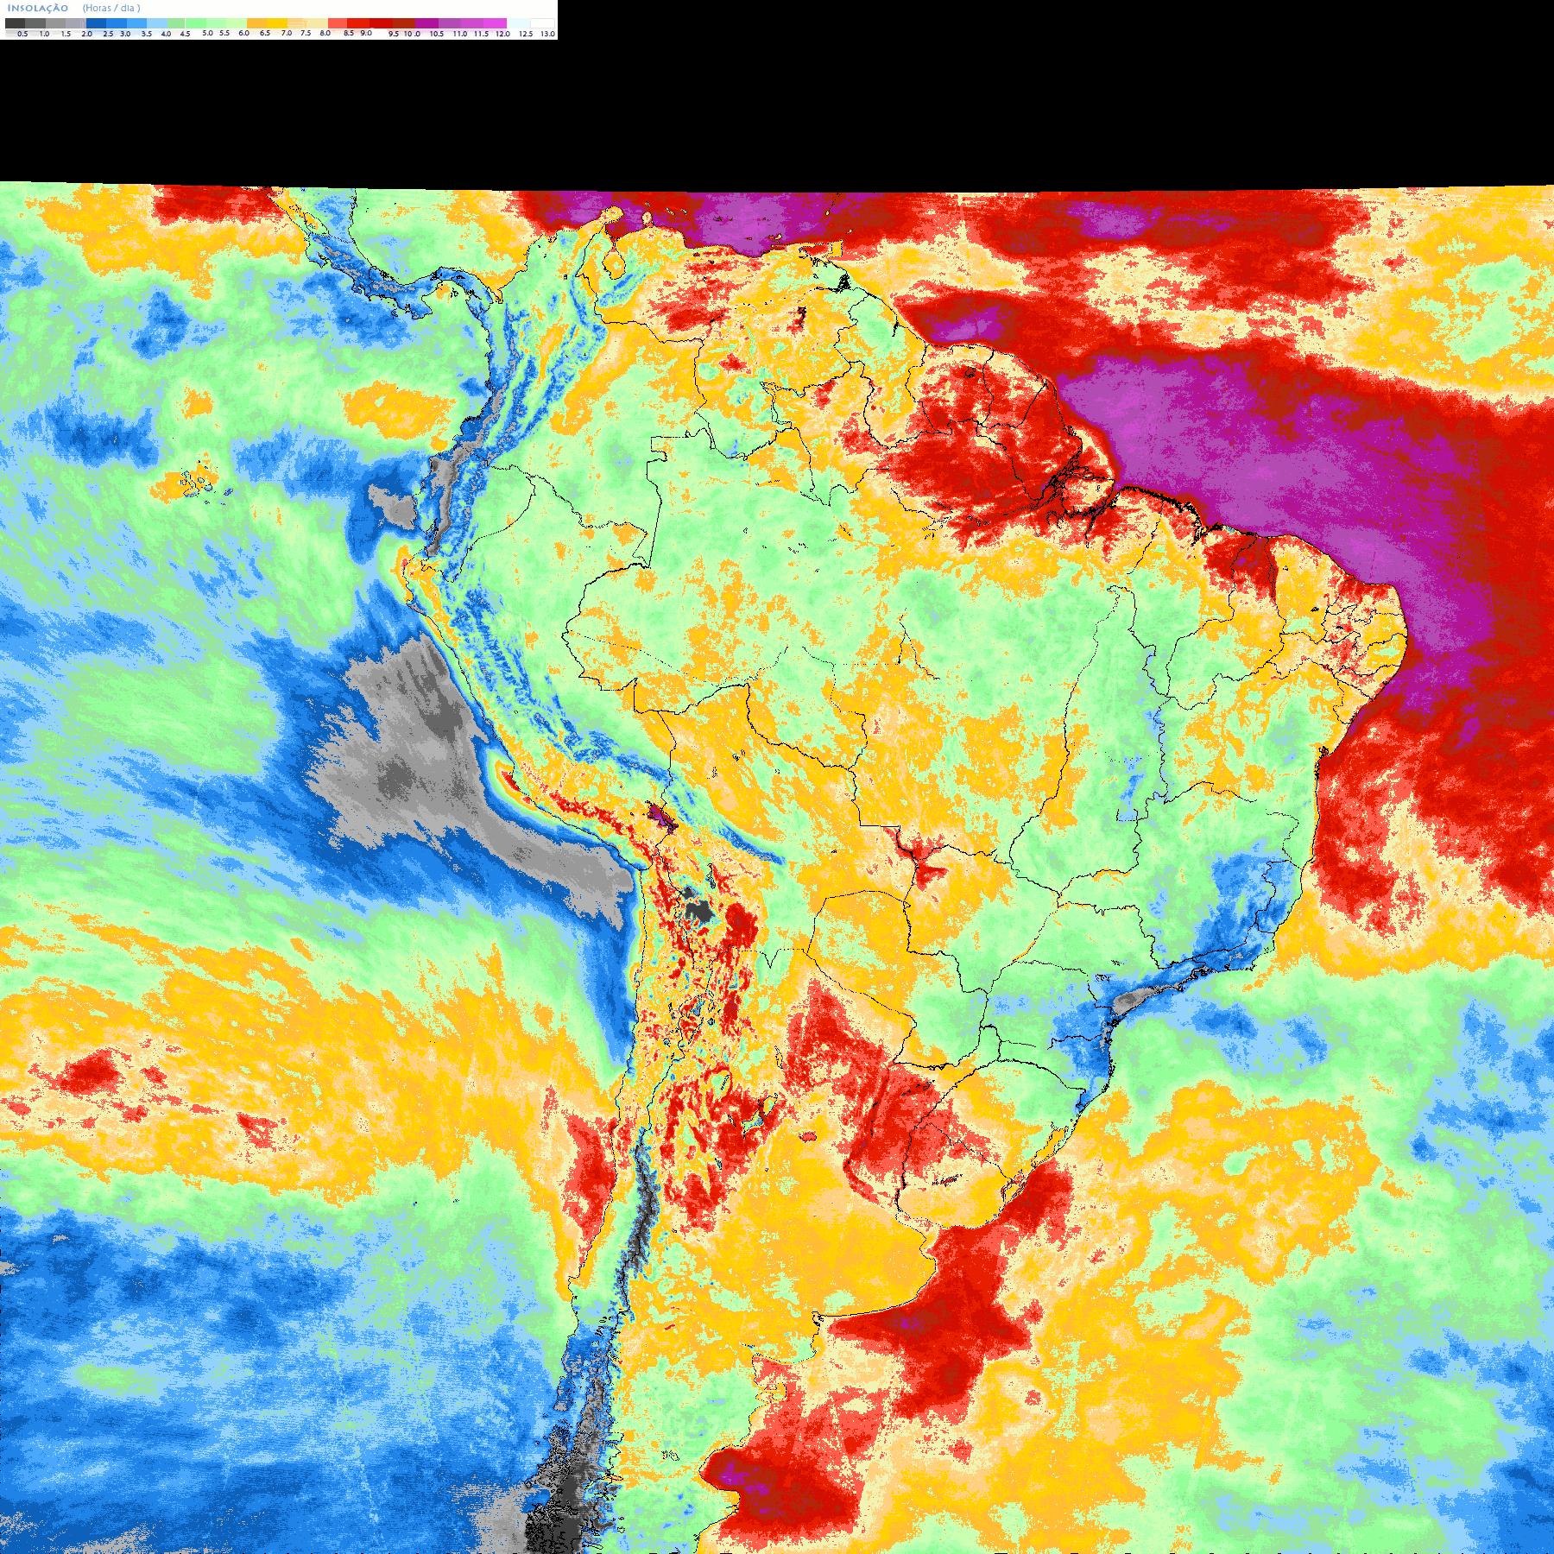Click the 2.0 legend value
Screen dimensions: 1554x1554
[87, 35]
